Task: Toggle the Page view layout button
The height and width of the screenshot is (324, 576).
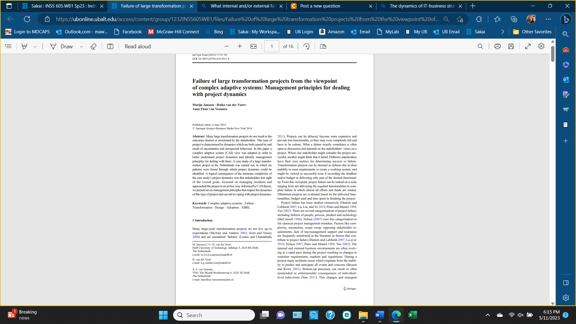Action: pyautogui.click(x=323, y=46)
